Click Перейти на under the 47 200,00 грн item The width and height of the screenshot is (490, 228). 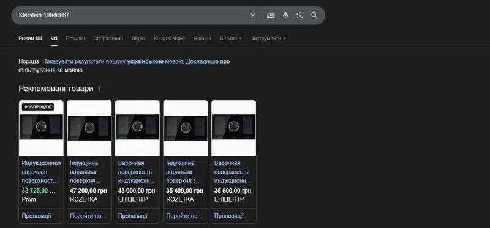pyautogui.click(x=88, y=216)
